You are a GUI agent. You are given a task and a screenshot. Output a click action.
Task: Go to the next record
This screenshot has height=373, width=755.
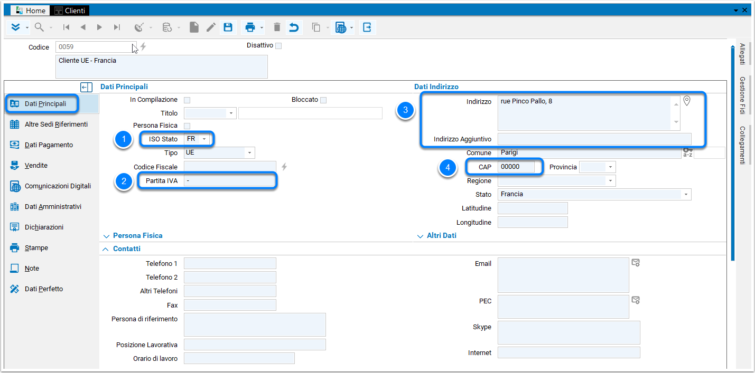pyautogui.click(x=99, y=27)
